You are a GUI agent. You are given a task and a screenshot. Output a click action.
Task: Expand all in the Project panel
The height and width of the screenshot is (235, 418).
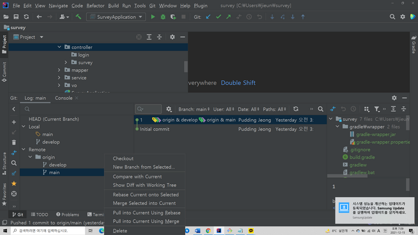pos(149,37)
